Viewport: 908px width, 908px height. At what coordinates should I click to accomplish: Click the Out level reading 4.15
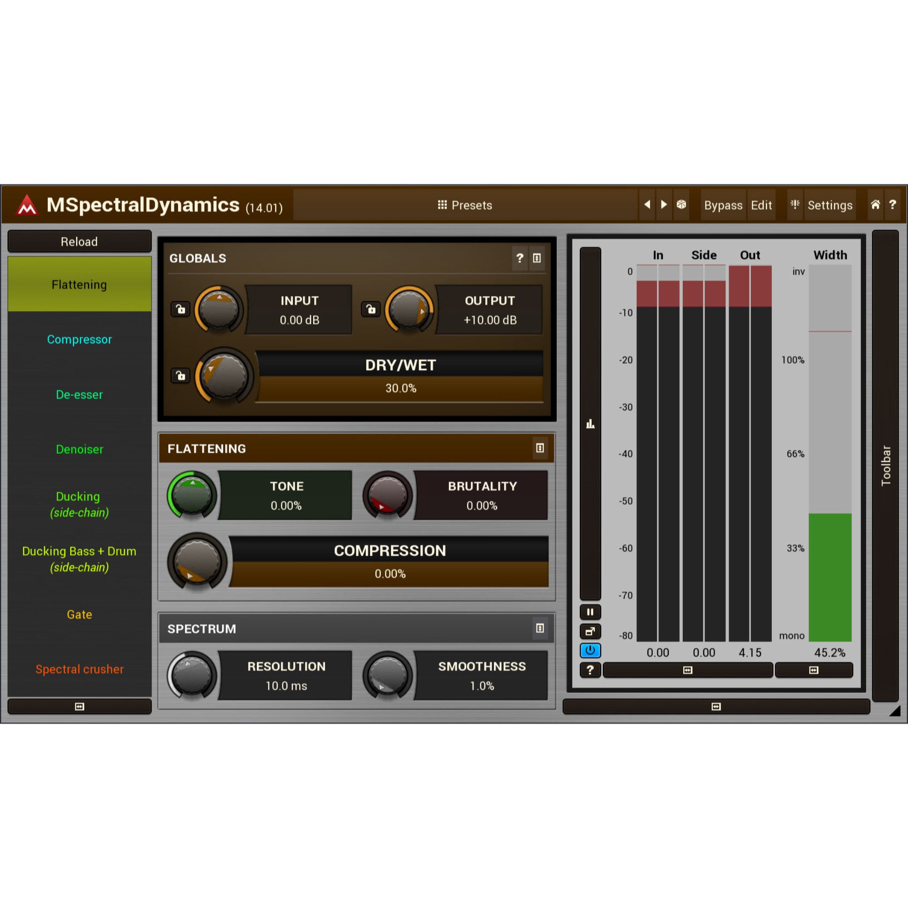pyautogui.click(x=750, y=652)
